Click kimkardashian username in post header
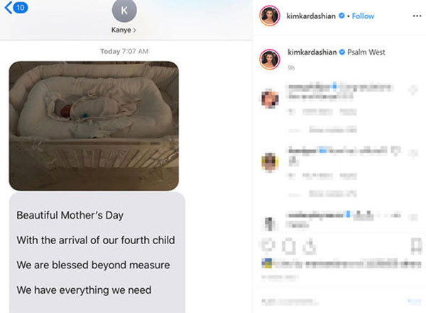Viewport: 426px width, 313px height. 311,16
